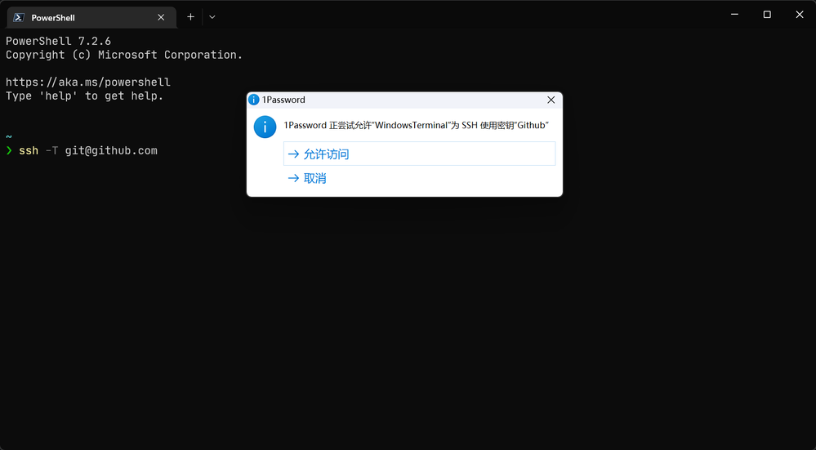Click the arrow icon beside 允许访问
The width and height of the screenshot is (816, 450).
tap(294, 154)
